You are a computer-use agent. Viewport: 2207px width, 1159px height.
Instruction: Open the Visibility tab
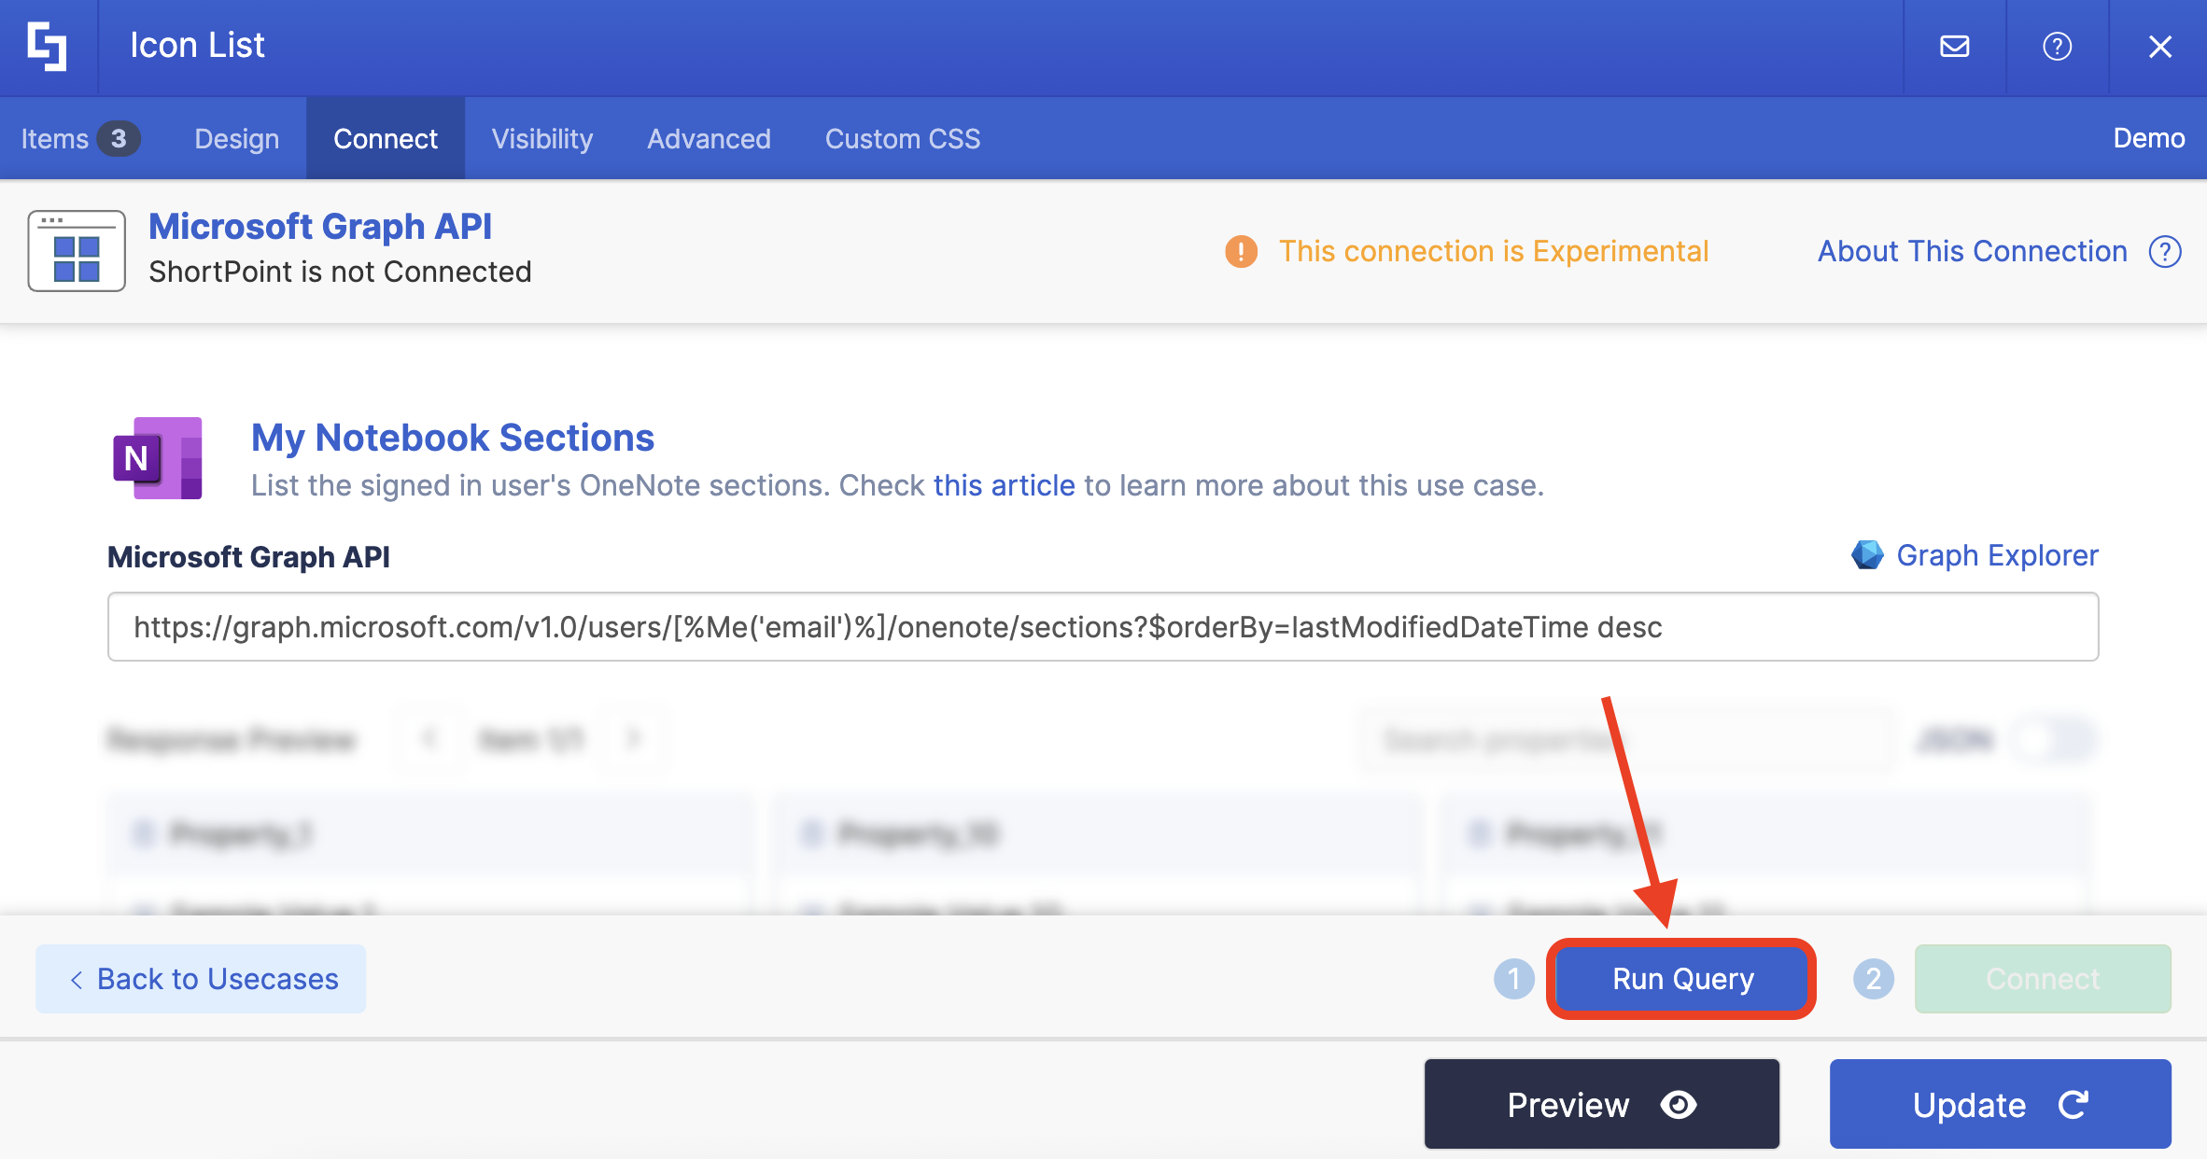[x=541, y=139]
